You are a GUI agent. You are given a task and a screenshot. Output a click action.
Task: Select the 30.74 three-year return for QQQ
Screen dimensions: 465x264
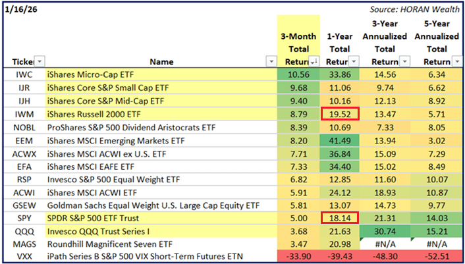pos(385,231)
